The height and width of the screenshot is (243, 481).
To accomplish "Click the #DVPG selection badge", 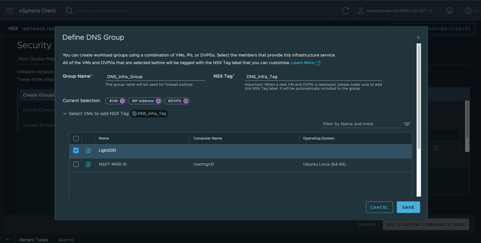I will click(177, 101).
